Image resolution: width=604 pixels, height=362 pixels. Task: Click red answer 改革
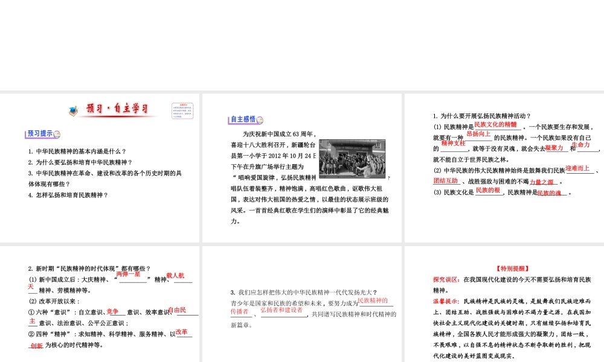click(x=181, y=332)
